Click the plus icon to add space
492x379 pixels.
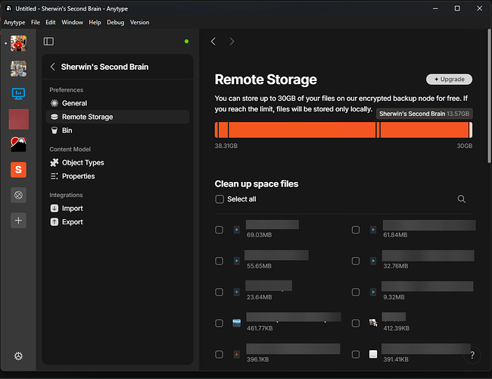[18, 221]
